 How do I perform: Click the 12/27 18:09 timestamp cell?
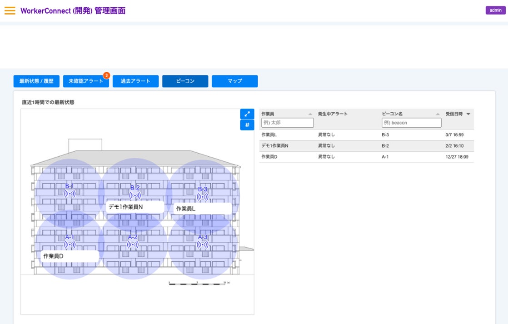(457, 157)
